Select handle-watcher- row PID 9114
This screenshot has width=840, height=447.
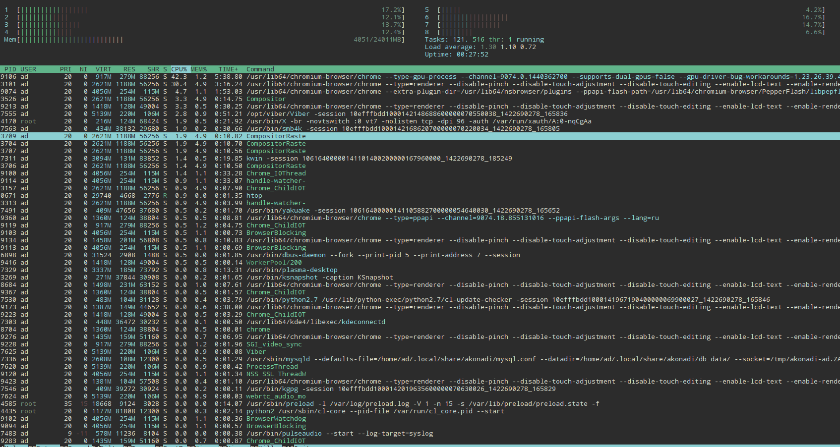(x=420, y=181)
